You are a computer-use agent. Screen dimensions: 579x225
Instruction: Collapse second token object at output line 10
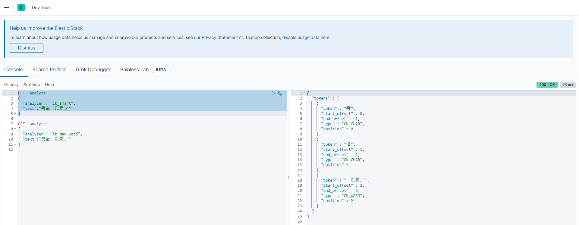pyautogui.click(x=304, y=139)
